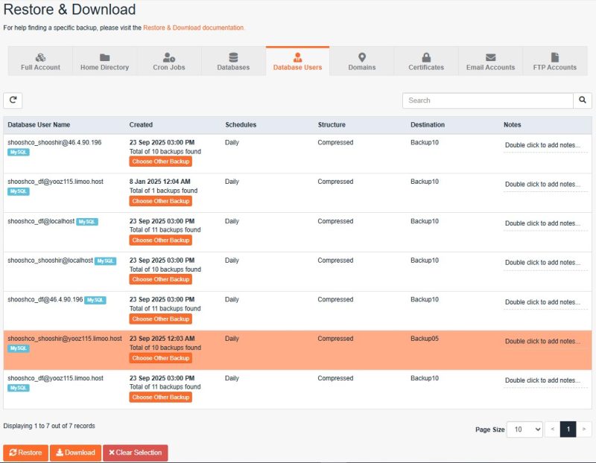Choose other backup for shooshco_df@localhost
Viewport: 596px width, 463px height.
[x=161, y=240]
